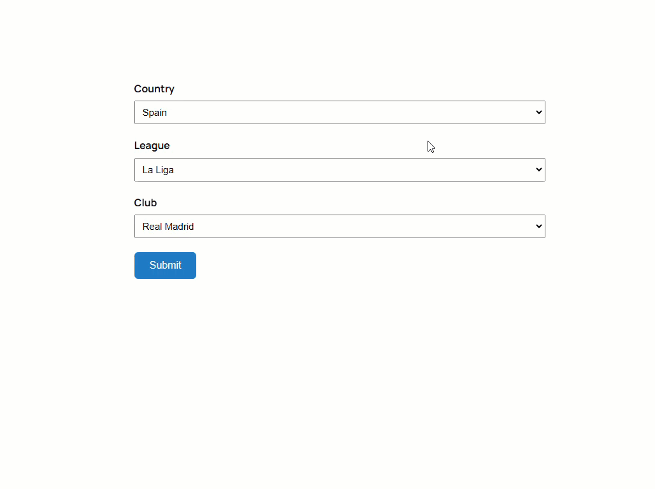Image resolution: width=655 pixels, height=489 pixels.
Task: Click the League field label
Action: coord(152,145)
